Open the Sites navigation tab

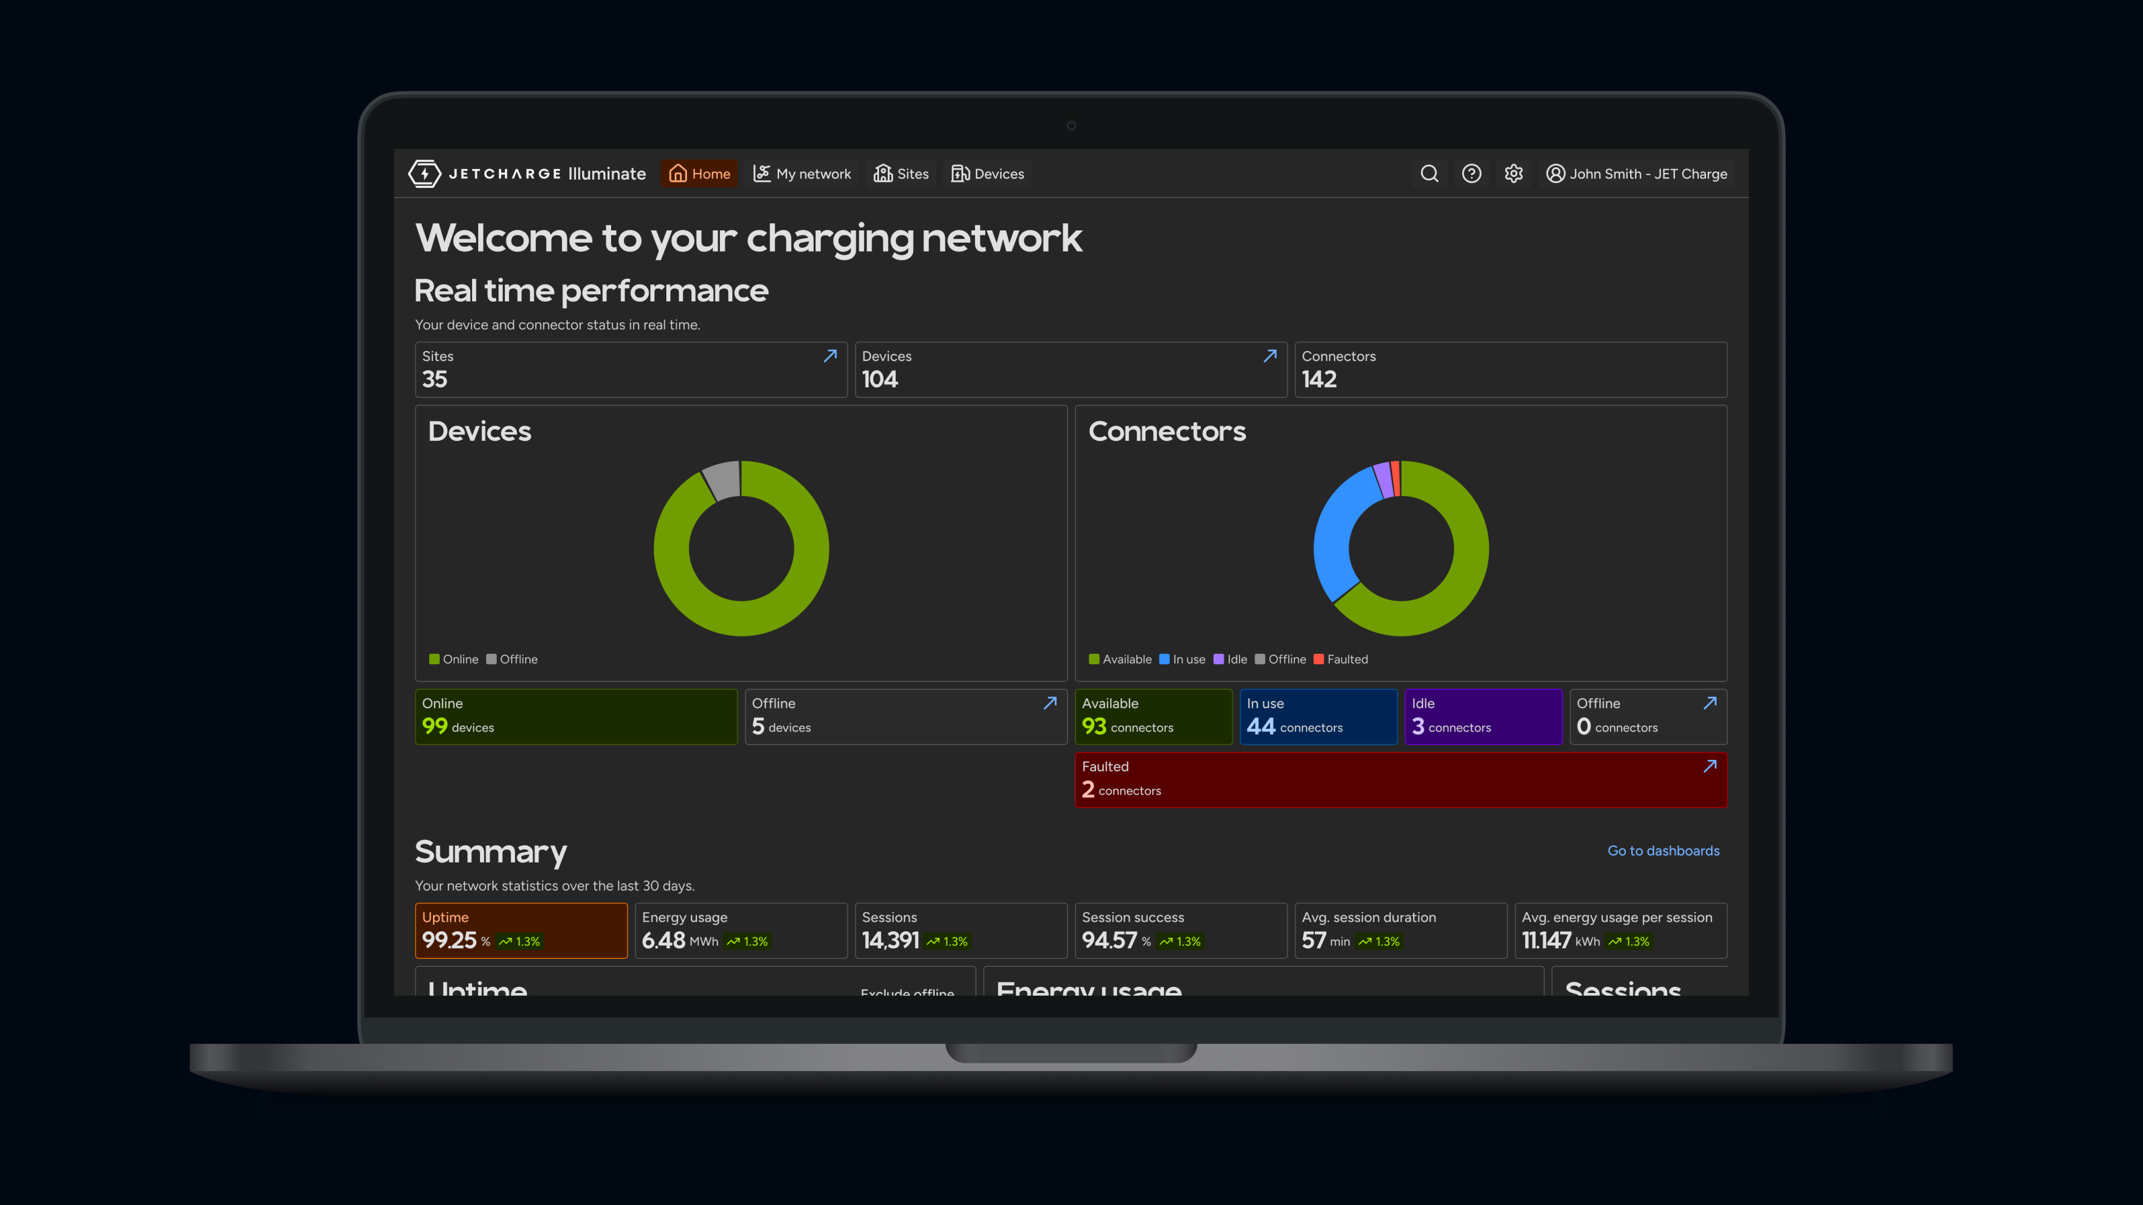[901, 174]
